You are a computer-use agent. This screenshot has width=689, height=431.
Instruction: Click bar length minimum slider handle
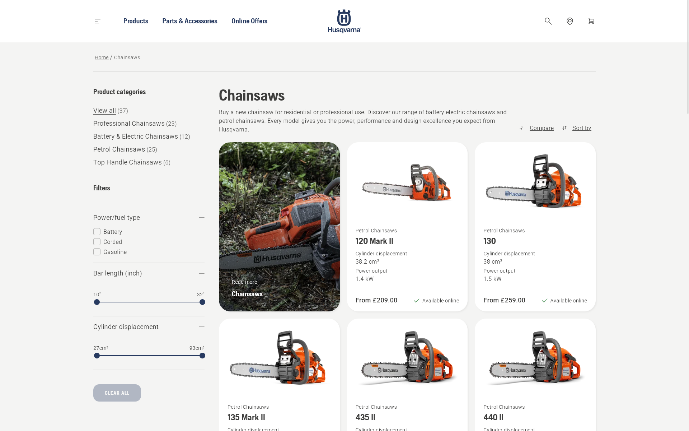[x=97, y=302]
